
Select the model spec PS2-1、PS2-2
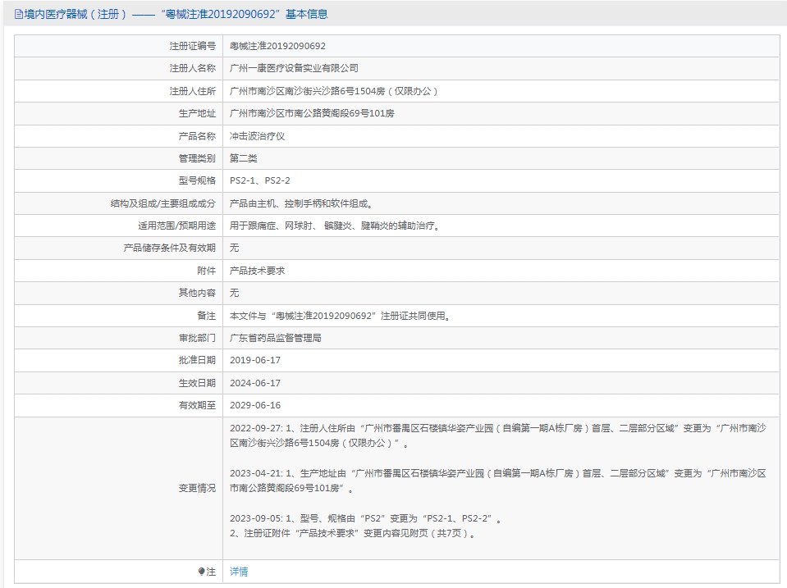(260, 180)
